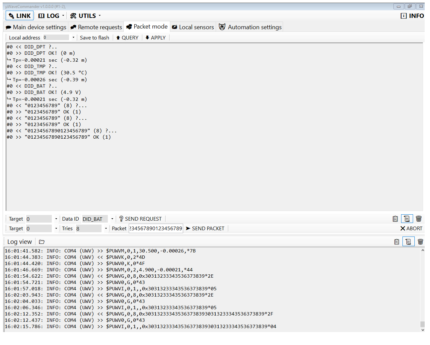The height and width of the screenshot is (345, 430).
Task: Expand the request Target dropdown
Action: coord(56,219)
